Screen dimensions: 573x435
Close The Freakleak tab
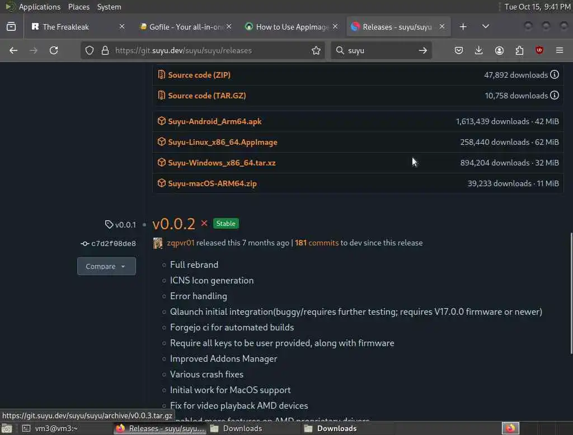[x=122, y=27]
